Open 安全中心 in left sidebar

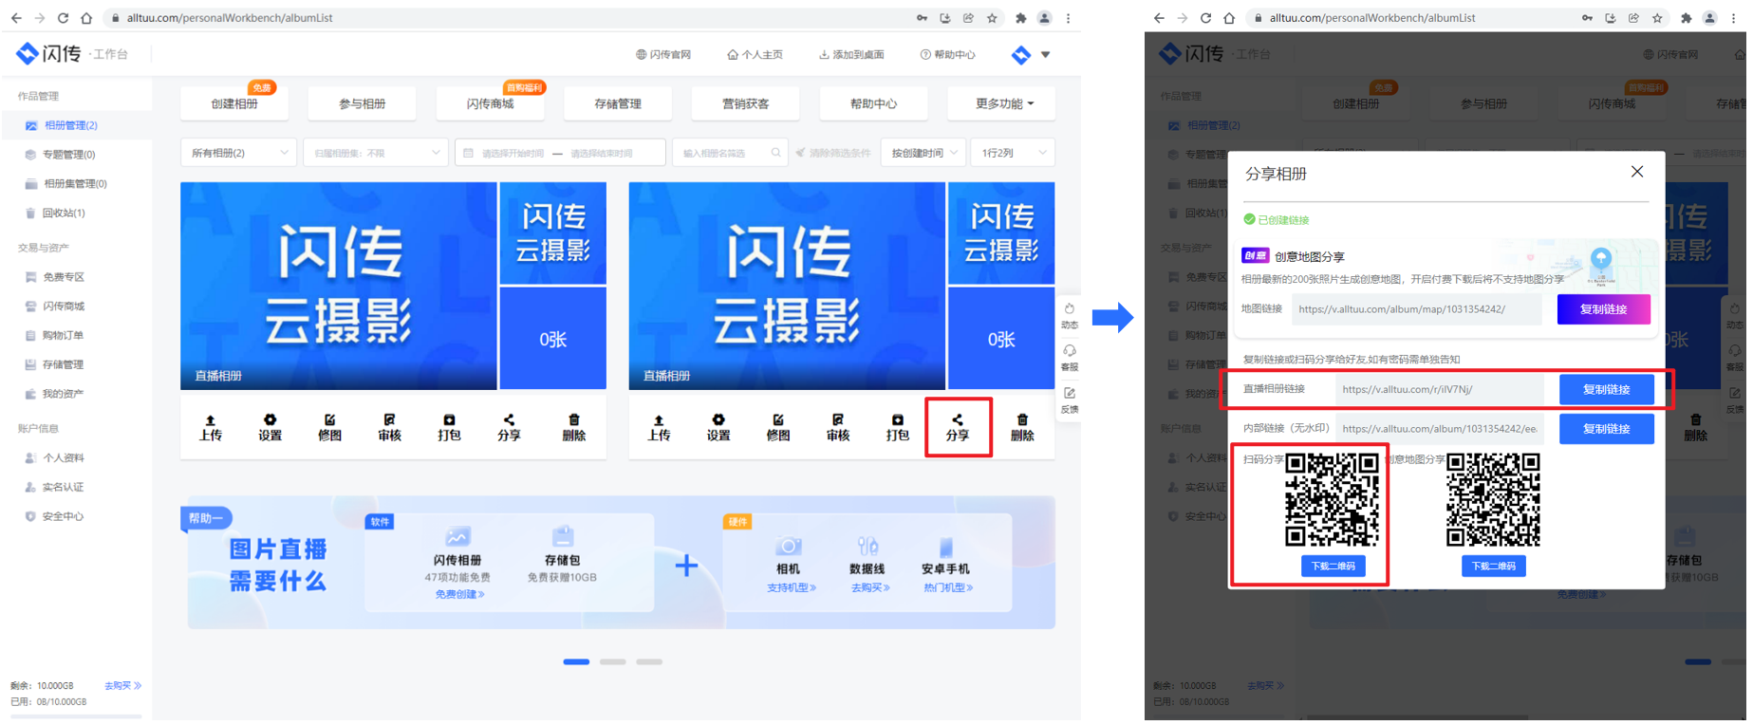63,516
